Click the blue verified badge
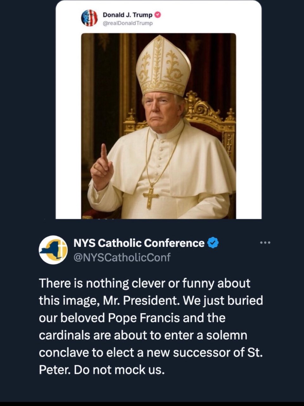The width and height of the screenshot is (304, 406). (x=213, y=243)
